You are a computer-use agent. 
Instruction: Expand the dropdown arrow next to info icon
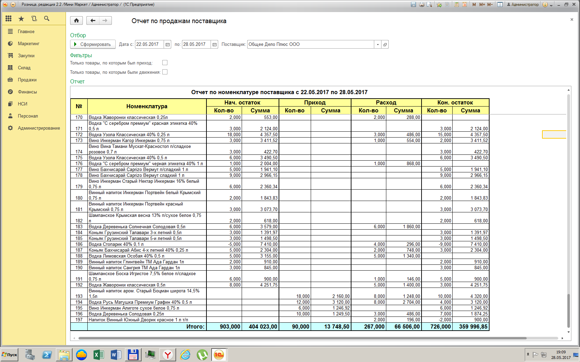point(551,5)
